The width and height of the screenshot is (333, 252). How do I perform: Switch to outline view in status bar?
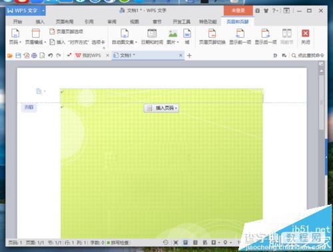click(x=195, y=243)
